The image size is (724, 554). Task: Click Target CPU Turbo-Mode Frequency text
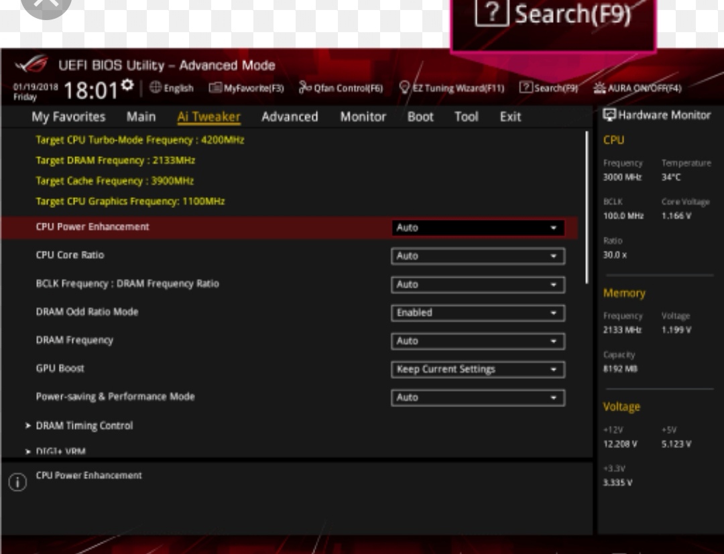(x=140, y=140)
